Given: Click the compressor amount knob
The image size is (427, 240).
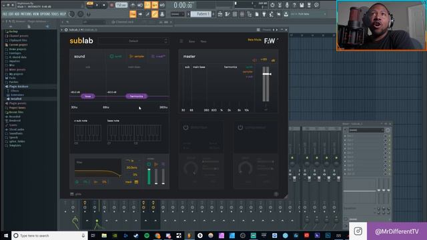Looking at the screenshot, I should pyautogui.click(x=245, y=168).
